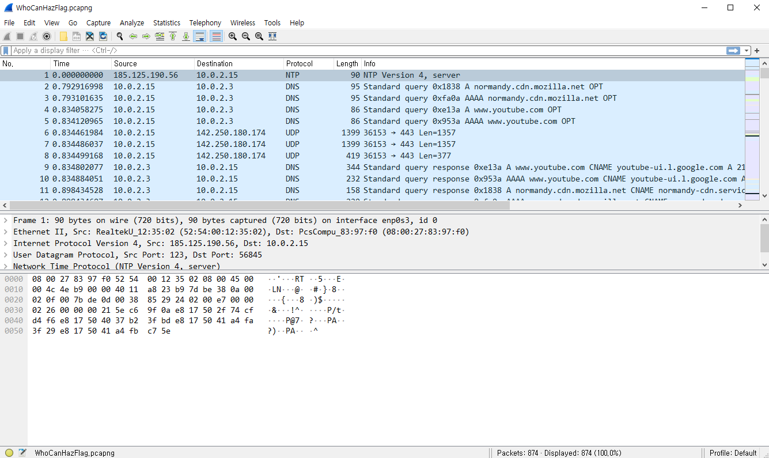Screen dimensions: 769x458
Task: Open the Analyze menu
Action: pyautogui.click(x=132, y=23)
